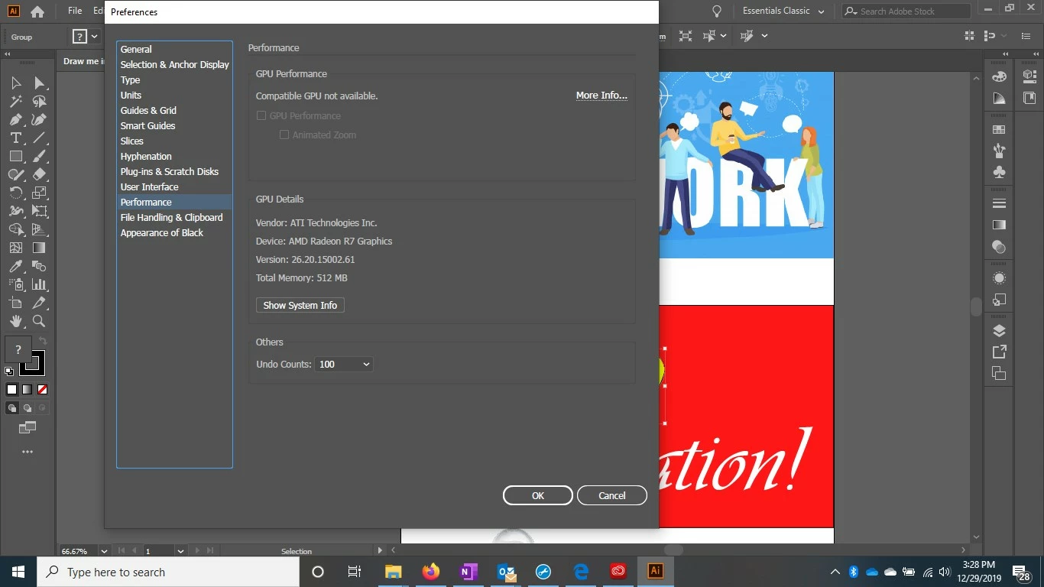Viewport: 1044px width, 587px height.
Task: Reset to default fill and stroke
Action: pyautogui.click(x=9, y=371)
